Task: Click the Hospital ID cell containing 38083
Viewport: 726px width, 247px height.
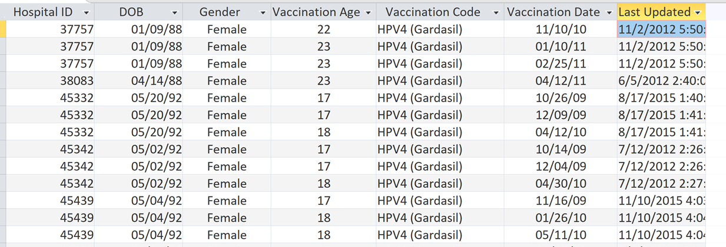Action: [x=77, y=81]
